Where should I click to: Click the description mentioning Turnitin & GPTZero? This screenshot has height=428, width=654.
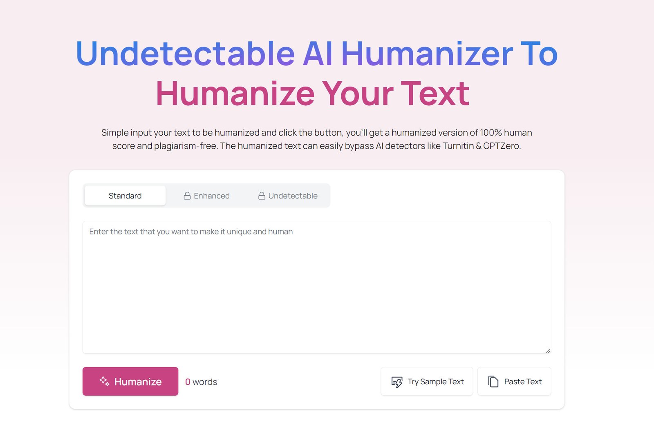[x=316, y=139]
